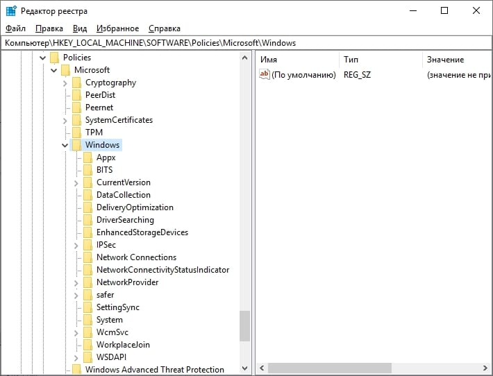Collapse the Microsoft tree node
This screenshot has width=493, height=376.
point(53,70)
